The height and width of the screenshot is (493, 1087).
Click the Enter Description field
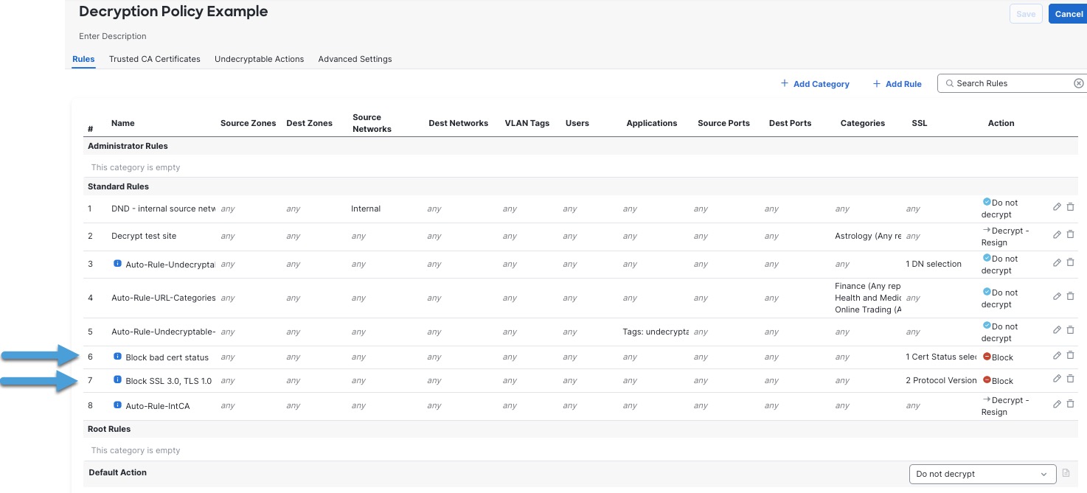(113, 36)
